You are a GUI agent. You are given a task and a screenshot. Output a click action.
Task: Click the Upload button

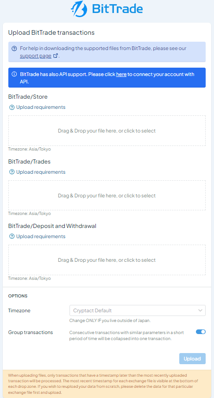click(x=192, y=359)
